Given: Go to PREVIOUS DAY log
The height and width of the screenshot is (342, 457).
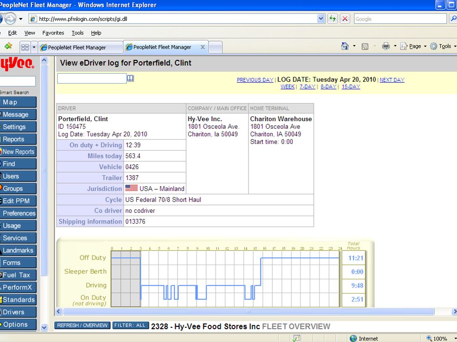Looking at the screenshot, I should [x=255, y=80].
